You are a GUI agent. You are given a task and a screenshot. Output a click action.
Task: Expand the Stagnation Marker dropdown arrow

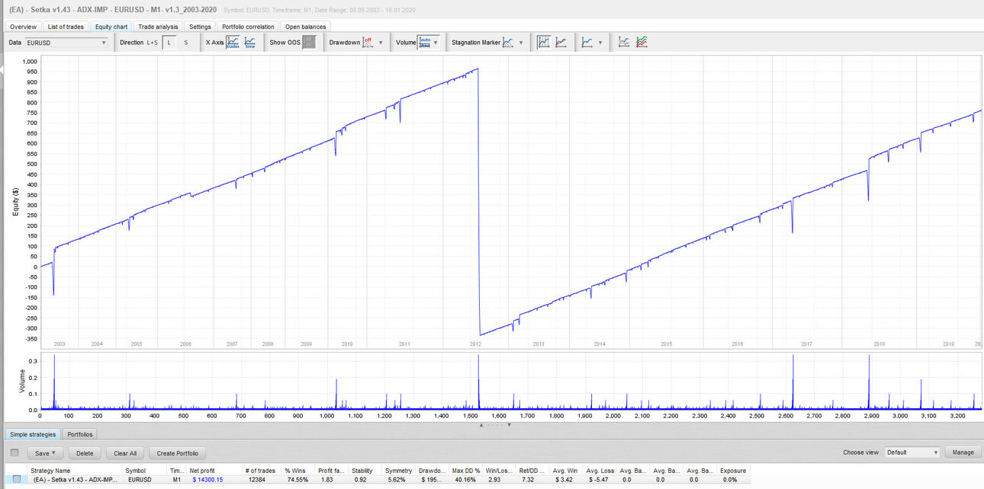(522, 43)
